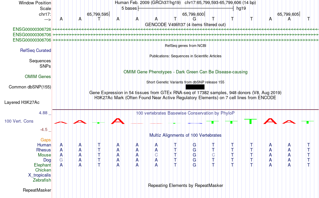Open the OMIM Gene Phenotypes track title
This screenshot has height=198, width=319.
185,72
